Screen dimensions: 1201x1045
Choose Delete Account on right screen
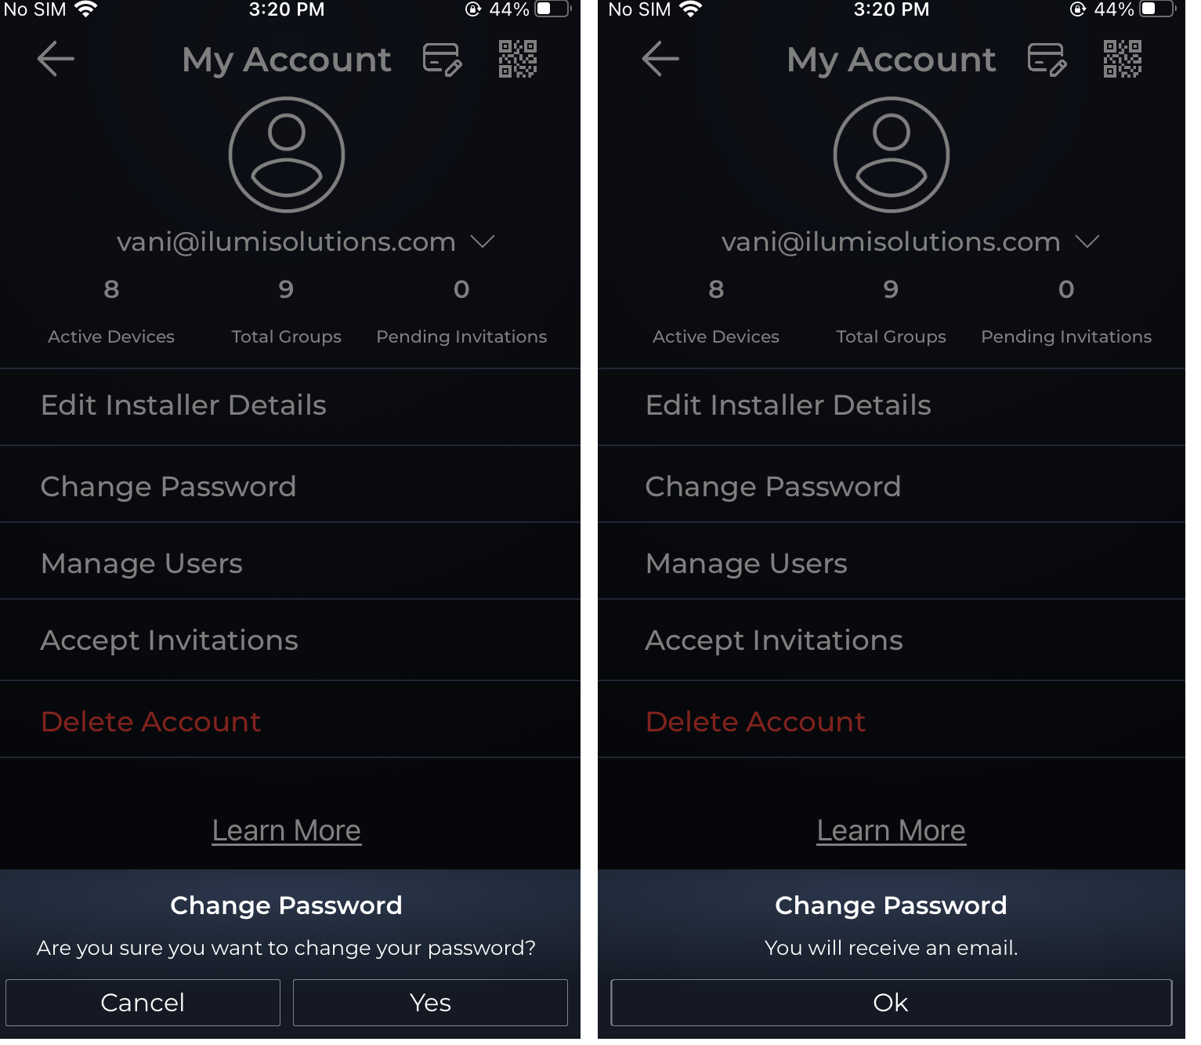(756, 722)
